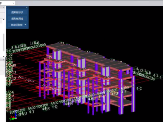Select the roof slab of the 3D model
The height and width of the screenshot is (122, 163).
(89, 55)
